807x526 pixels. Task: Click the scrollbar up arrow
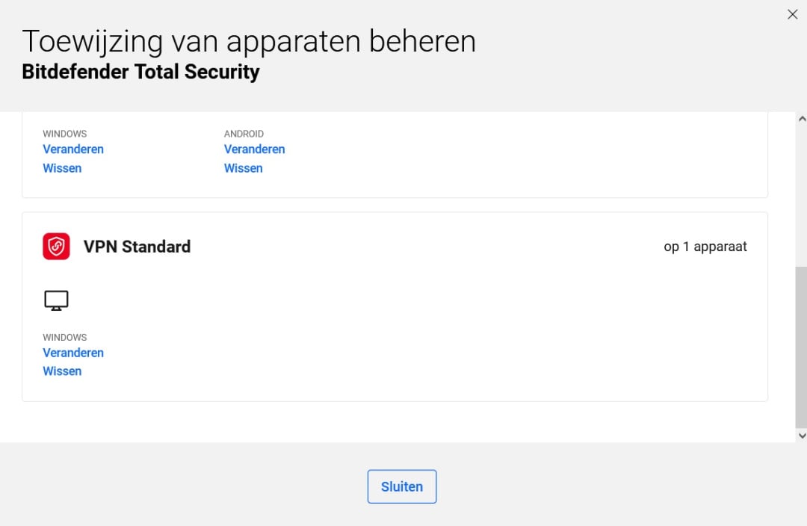(x=802, y=119)
